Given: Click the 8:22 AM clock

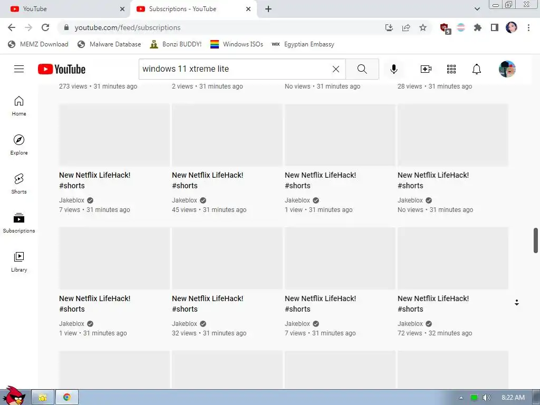Looking at the screenshot, I should (x=513, y=398).
